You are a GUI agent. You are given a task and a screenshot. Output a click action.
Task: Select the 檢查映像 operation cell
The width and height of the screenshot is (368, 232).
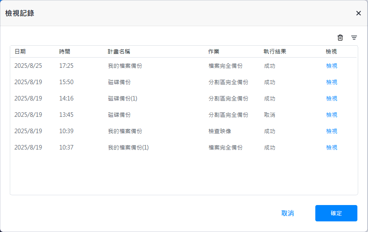(x=220, y=131)
